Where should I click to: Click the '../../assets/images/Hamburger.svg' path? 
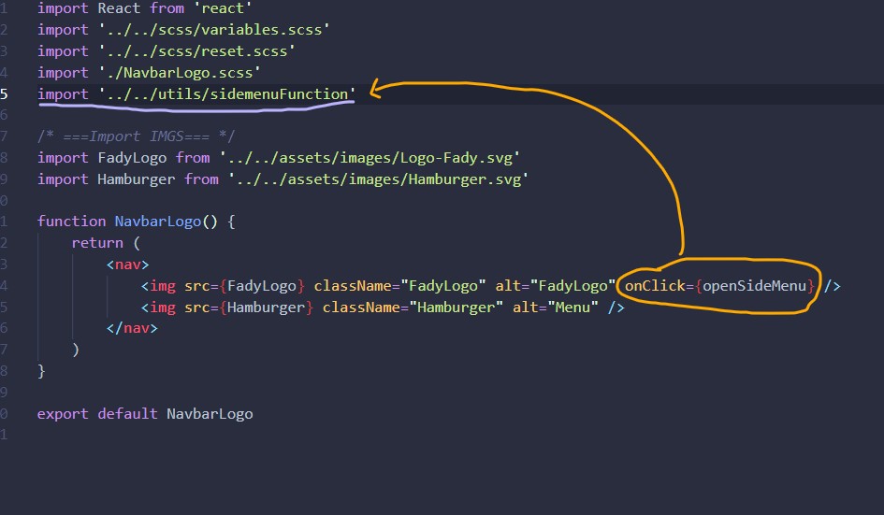[x=378, y=179]
